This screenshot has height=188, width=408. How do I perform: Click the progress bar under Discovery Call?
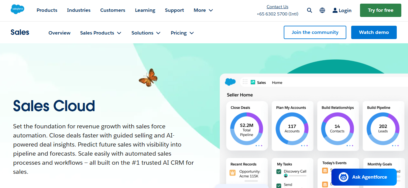click(298, 176)
